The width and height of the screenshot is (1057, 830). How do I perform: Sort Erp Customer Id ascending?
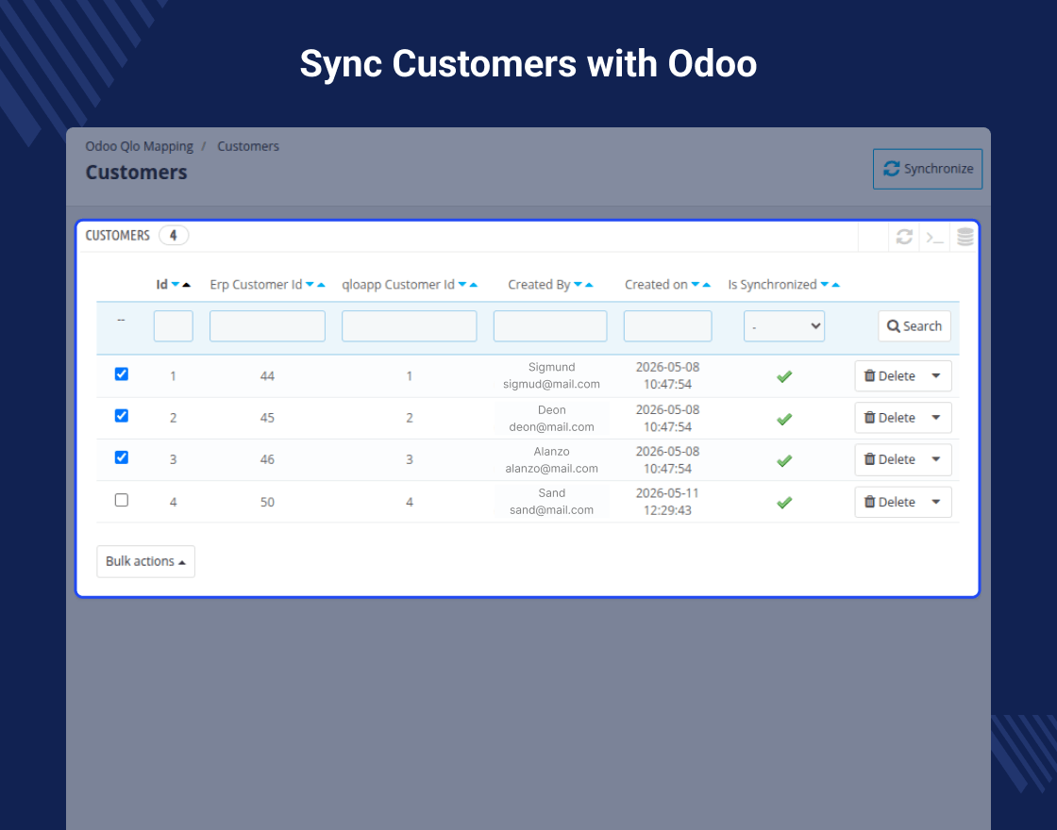coord(322,285)
